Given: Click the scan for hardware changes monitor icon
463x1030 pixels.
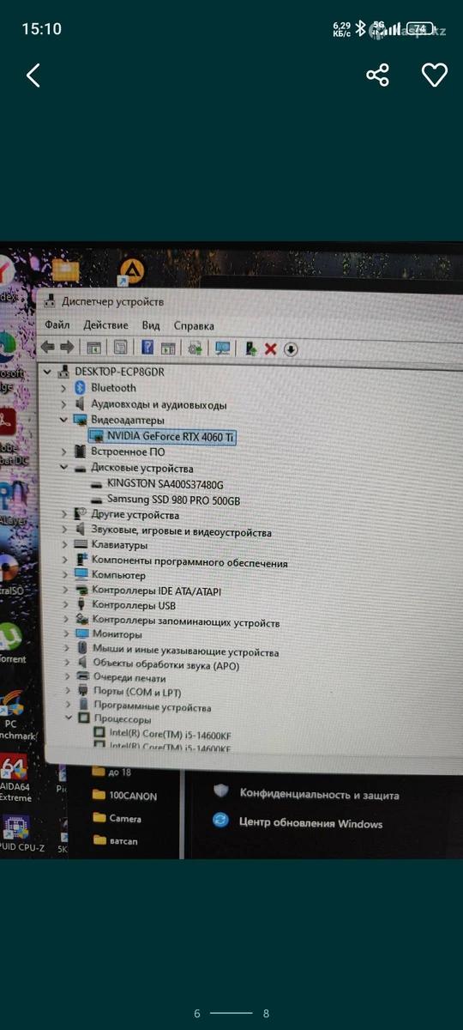Looking at the screenshot, I should pyautogui.click(x=223, y=348).
